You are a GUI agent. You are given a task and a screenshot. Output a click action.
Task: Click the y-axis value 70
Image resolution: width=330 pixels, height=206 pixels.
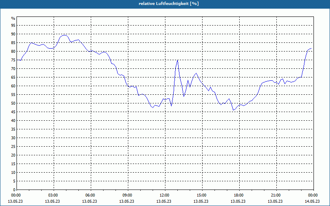(13, 69)
